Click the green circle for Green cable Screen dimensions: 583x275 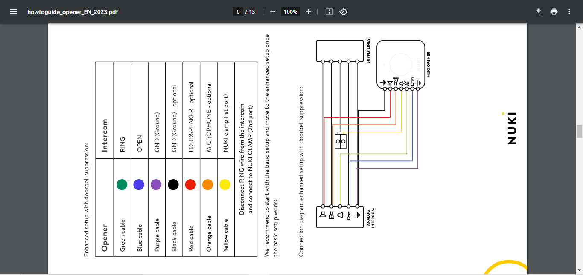pyautogui.click(x=122, y=184)
